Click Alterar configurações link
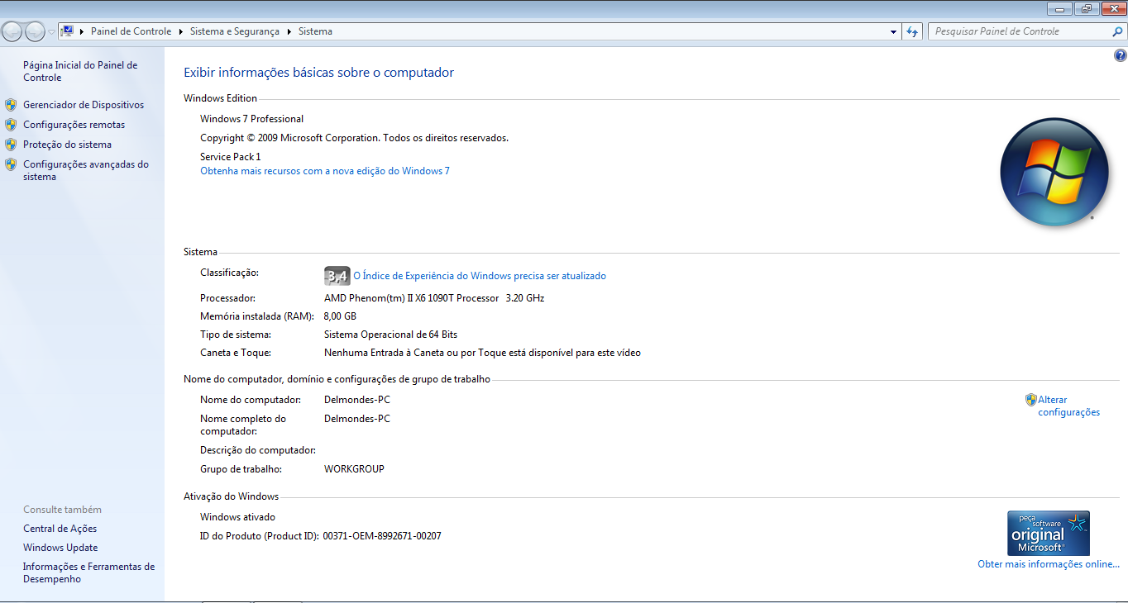The width and height of the screenshot is (1128, 603). (1068, 406)
